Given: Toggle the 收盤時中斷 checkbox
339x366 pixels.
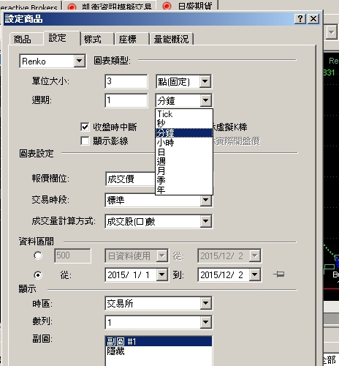Looking at the screenshot, I should pyautogui.click(x=85, y=127).
